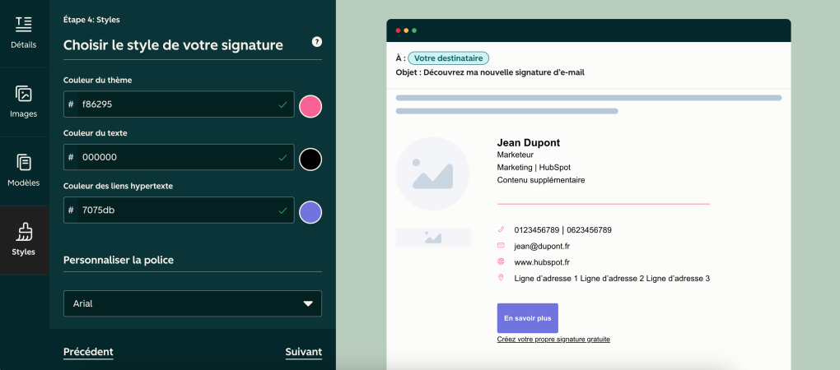Click the Étape 4: Styles step label
This screenshot has height=370, width=840.
[91, 20]
